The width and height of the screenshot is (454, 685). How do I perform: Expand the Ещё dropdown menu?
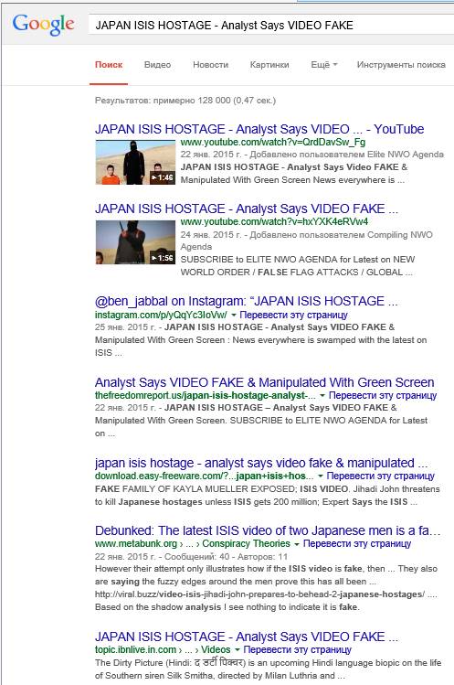click(x=324, y=65)
